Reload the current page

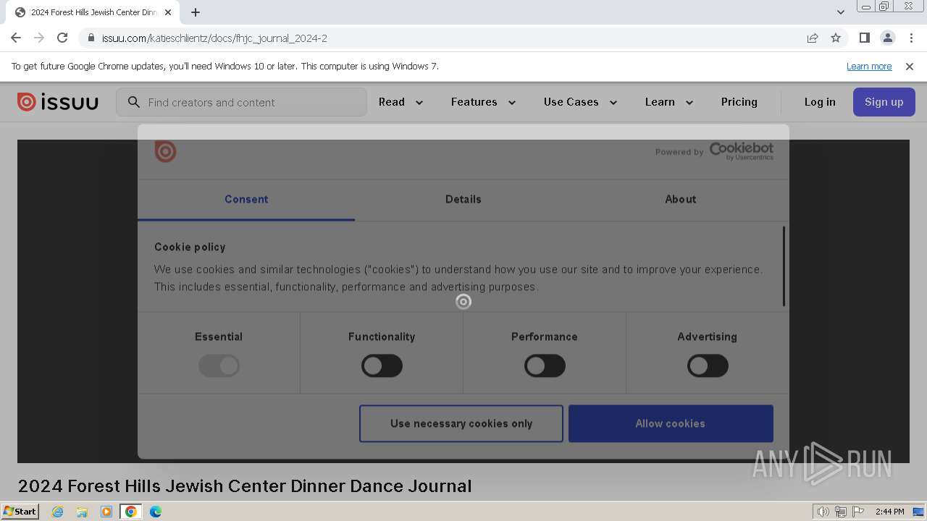pos(62,38)
